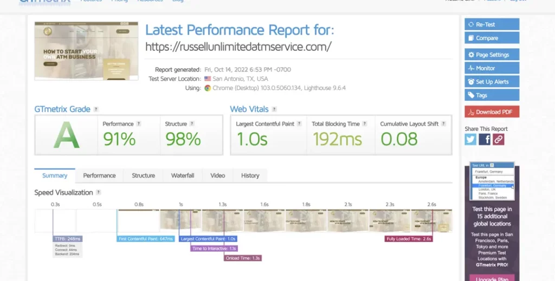Open help icon beside Speed Visualization
This screenshot has width=555, height=281.
tap(99, 193)
